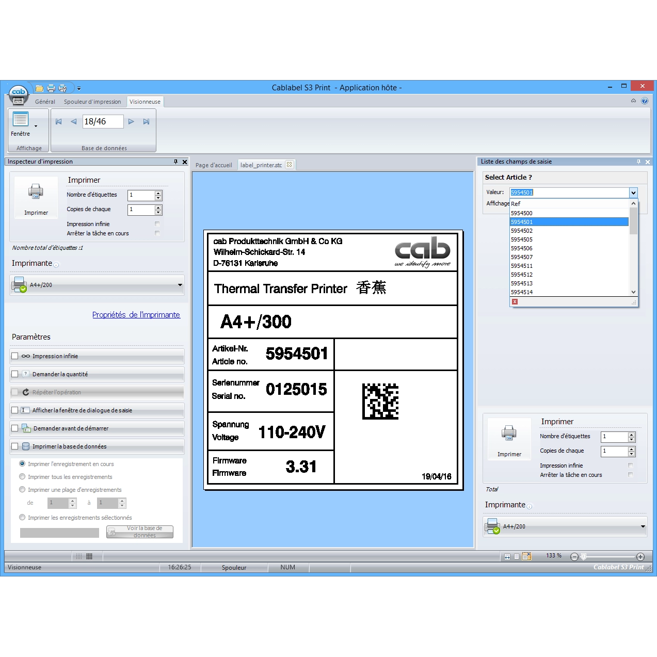
Task: Go to previous database record
Action: (74, 122)
